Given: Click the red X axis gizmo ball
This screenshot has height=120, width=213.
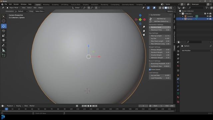Looking at the screenshot, I should [x=144, y=20].
